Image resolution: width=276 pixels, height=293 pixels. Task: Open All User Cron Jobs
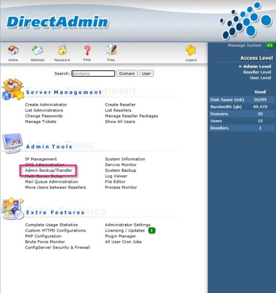coord(123,242)
